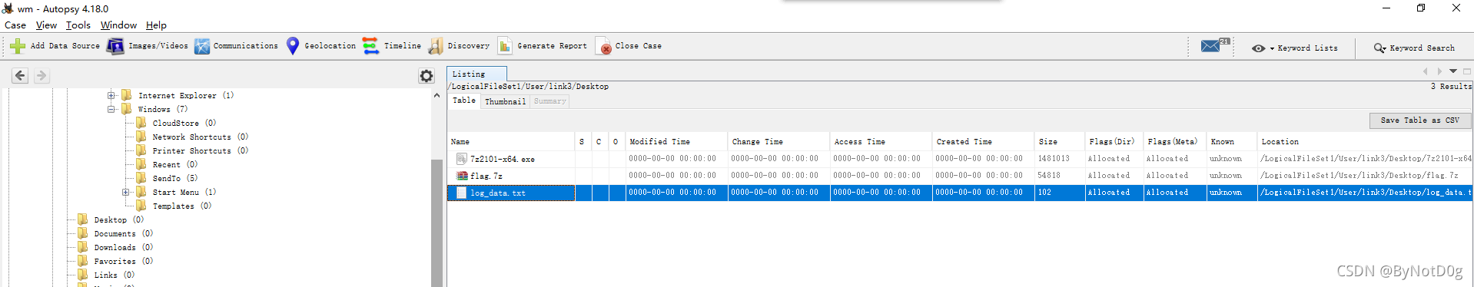The image size is (1474, 287).
Task: Select the Documents folder
Action: click(124, 234)
